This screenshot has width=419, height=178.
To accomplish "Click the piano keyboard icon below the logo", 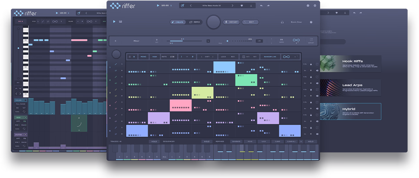I will point(121,22).
